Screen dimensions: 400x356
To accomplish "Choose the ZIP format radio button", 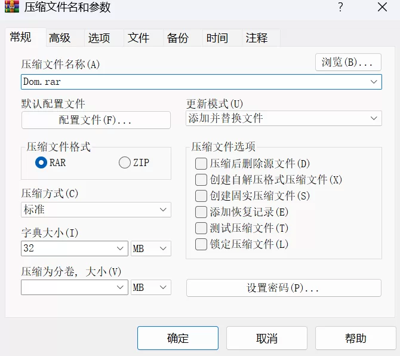I will coord(125,162).
